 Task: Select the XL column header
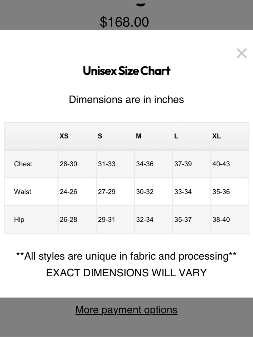(216, 136)
